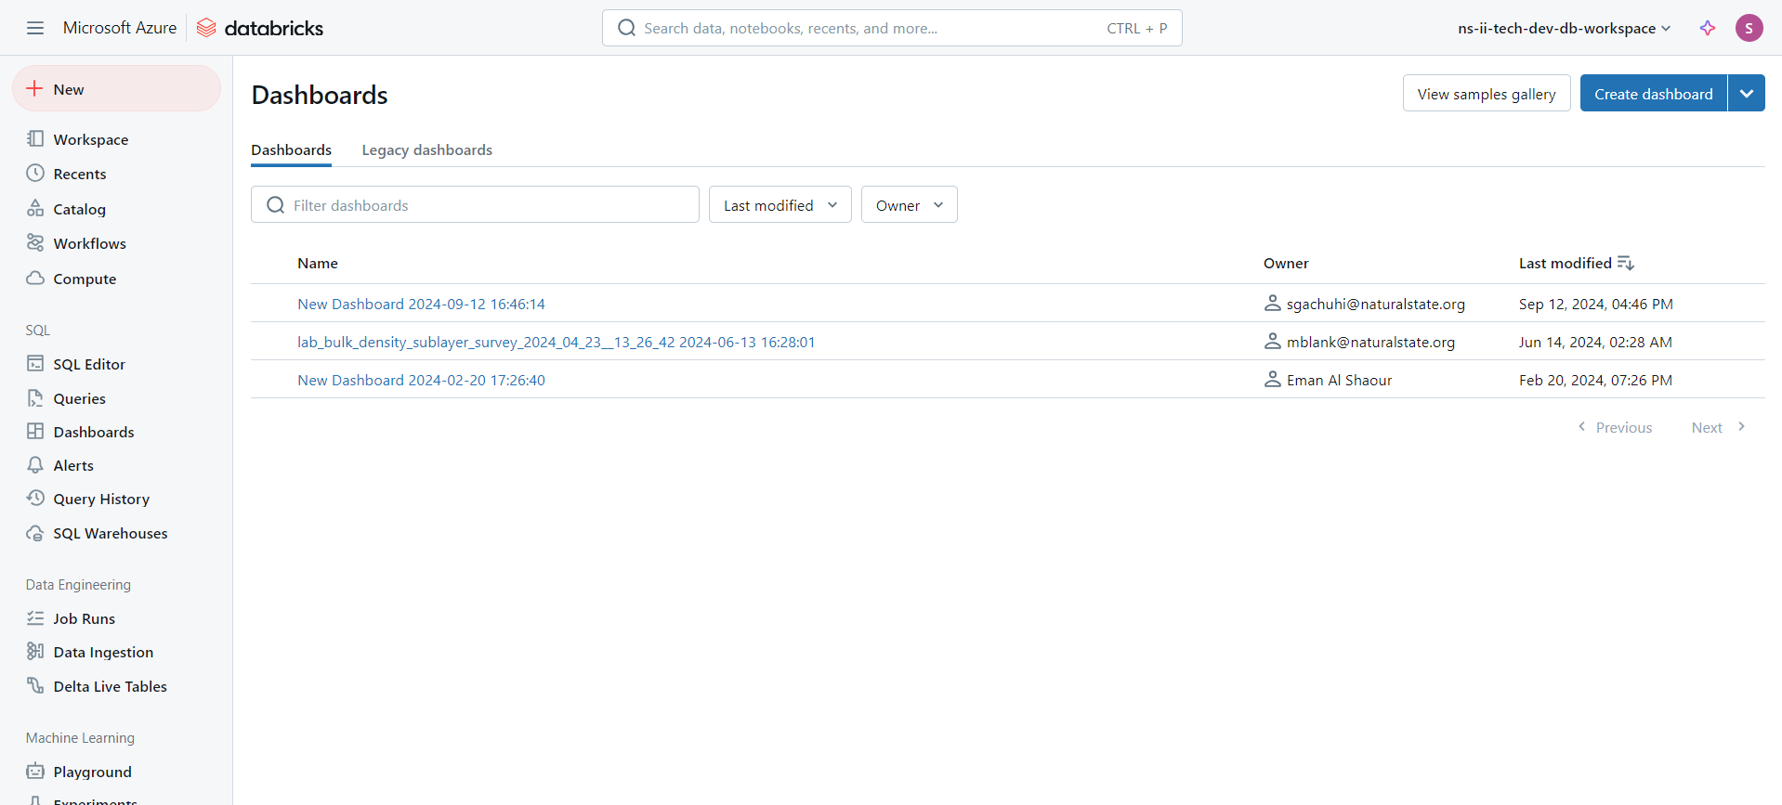The image size is (1782, 805).
Task: Click the Create dashboard button
Action: 1654,93
